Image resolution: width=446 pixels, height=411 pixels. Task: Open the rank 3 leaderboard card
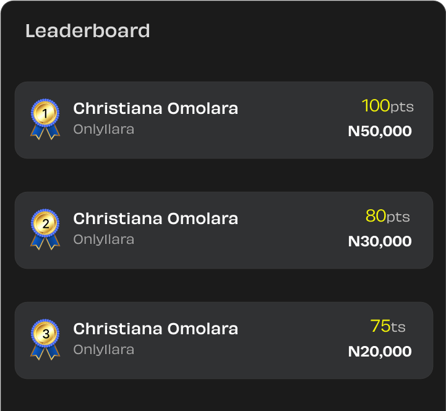(x=224, y=340)
